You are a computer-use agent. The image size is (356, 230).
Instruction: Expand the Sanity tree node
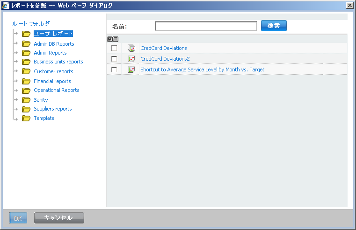pos(15,100)
